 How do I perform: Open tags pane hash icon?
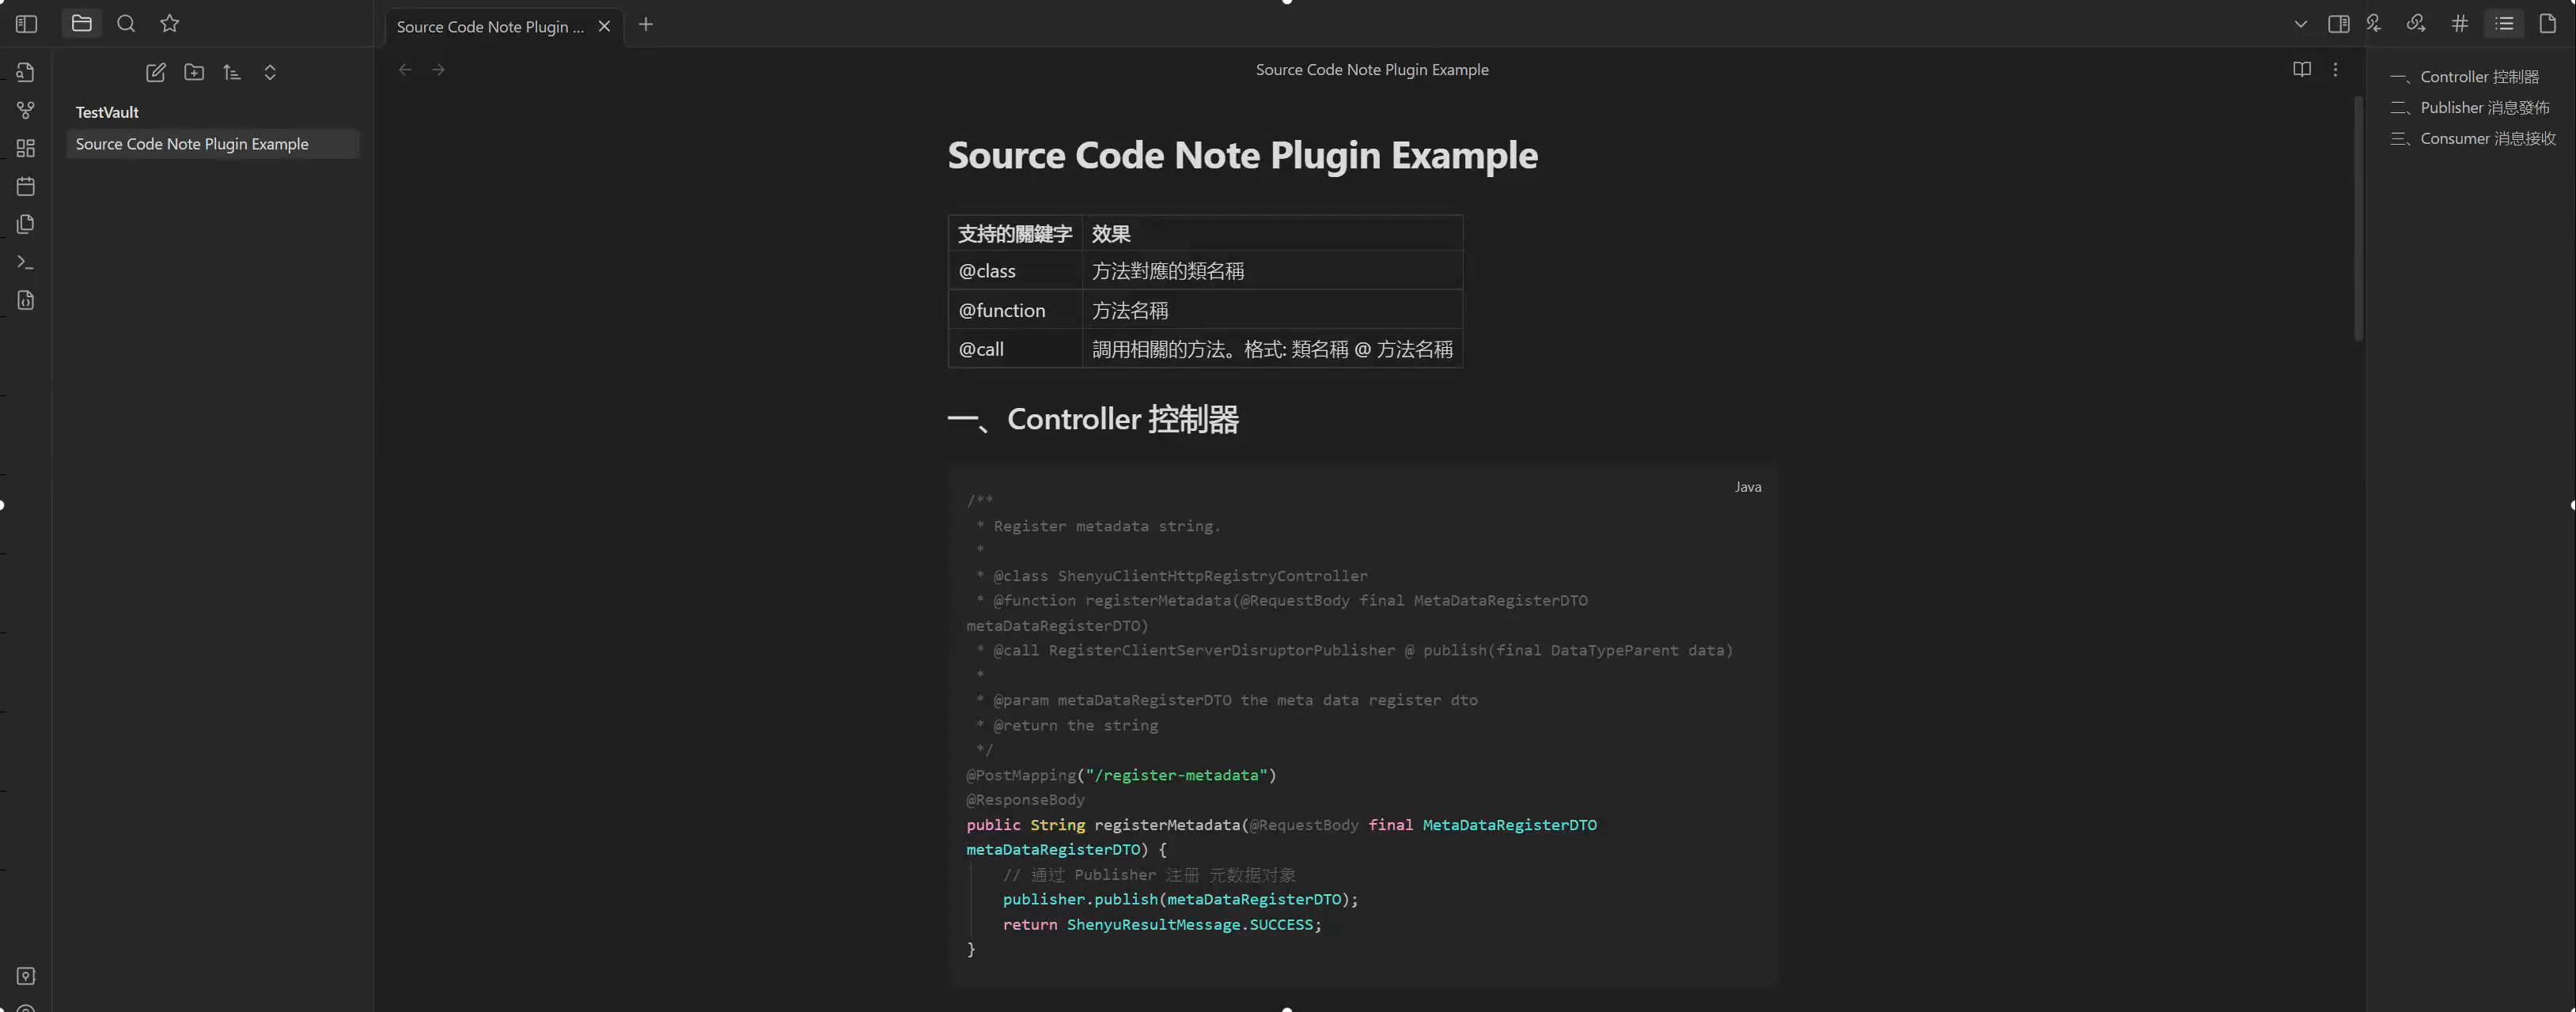click(x=2460, y=23)
